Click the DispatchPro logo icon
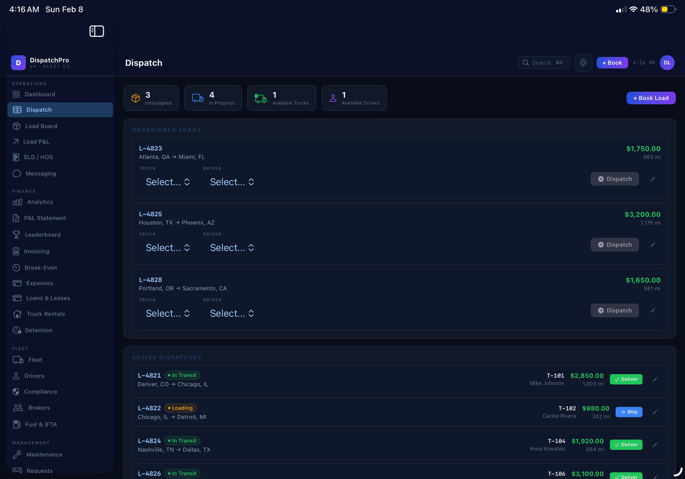This screenshot has height=479, width=685. pos(18,63)
